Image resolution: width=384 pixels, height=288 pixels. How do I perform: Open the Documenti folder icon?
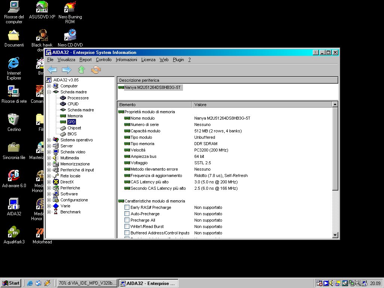click(14, 38)
